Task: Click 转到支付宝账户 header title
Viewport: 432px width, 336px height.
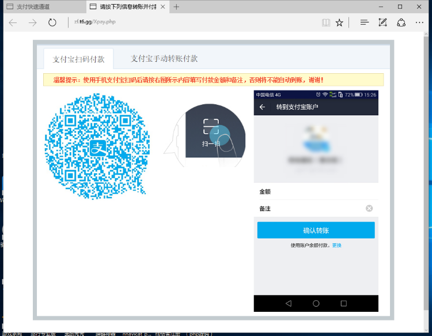Action: pyautogui.click(x=297, y=107)
